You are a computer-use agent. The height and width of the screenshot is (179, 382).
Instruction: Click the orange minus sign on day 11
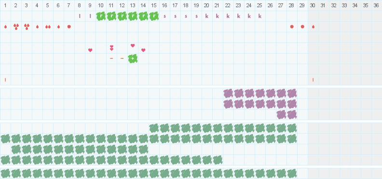(111, 58)
